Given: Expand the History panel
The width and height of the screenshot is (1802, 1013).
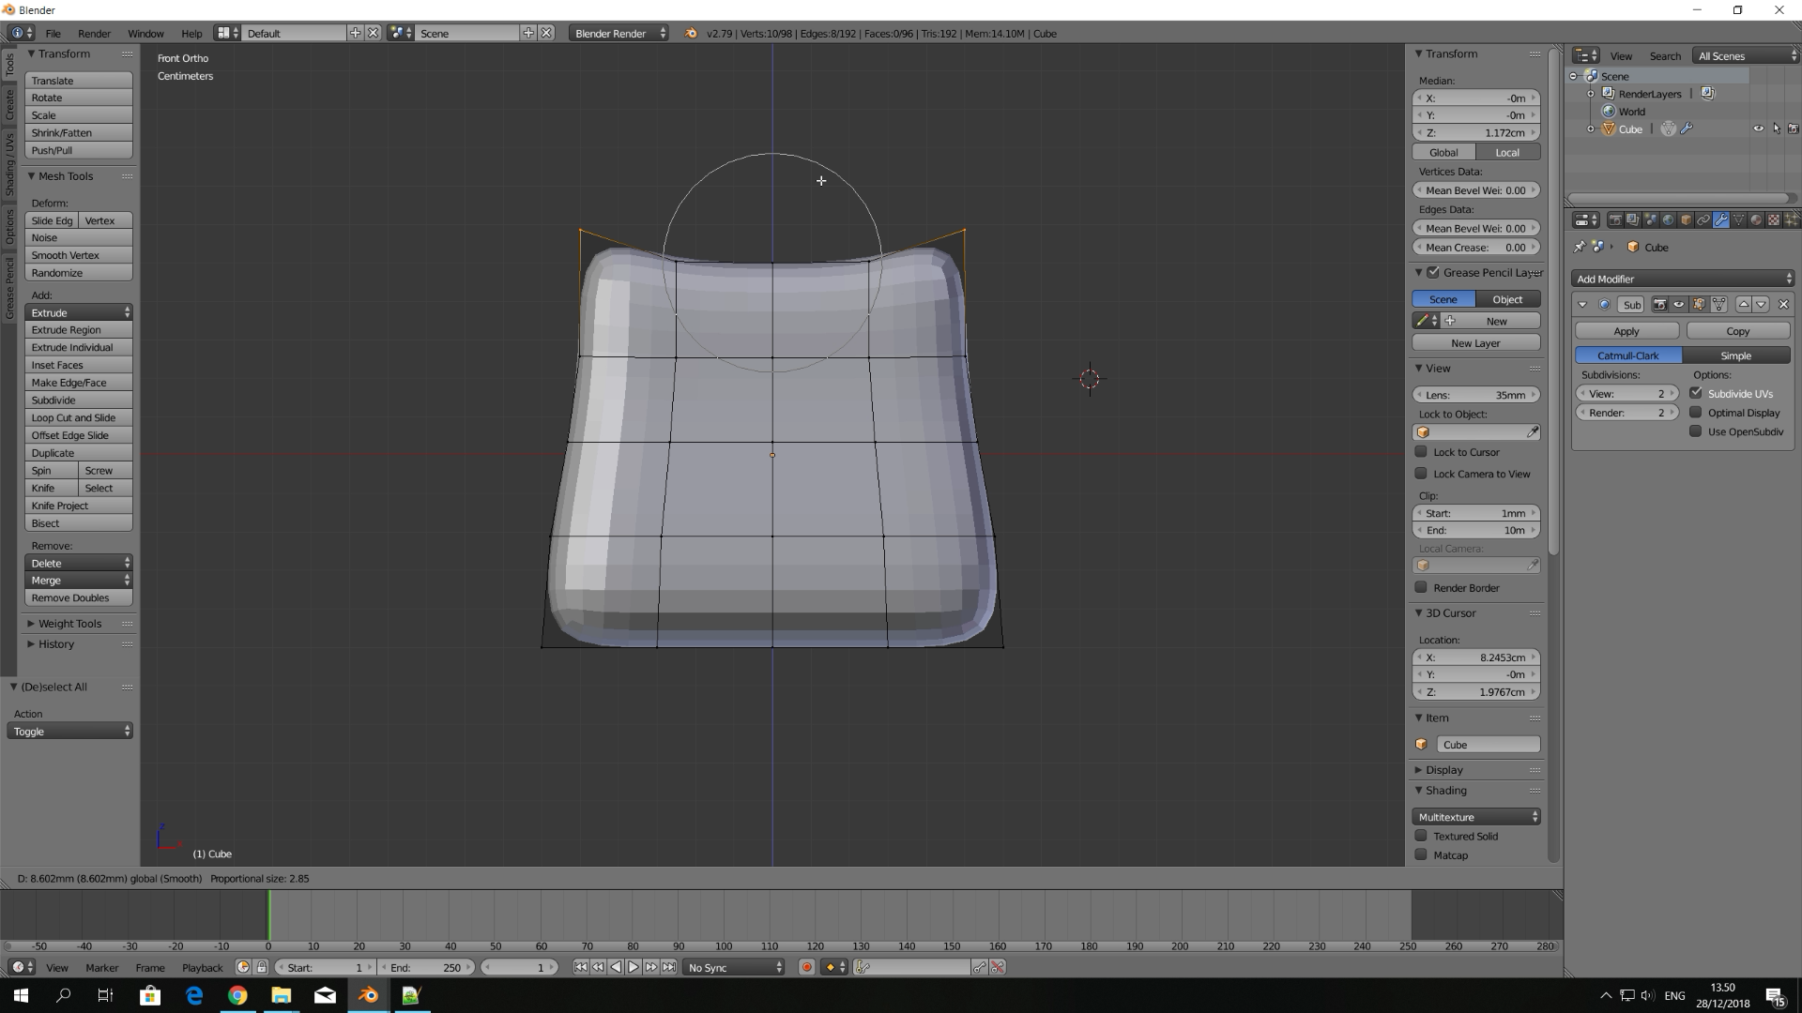Looking at the screenshot, I should coord(56,644).
